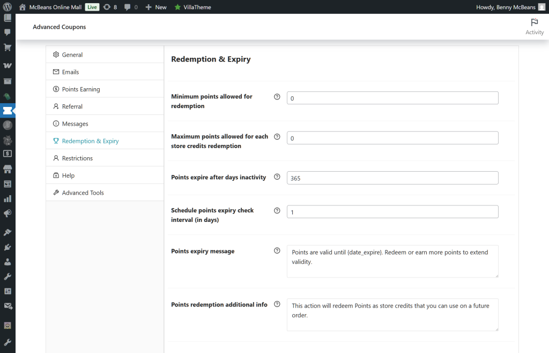
Task: Click the WordPress logo in the admin bar
Action: [7, 7]
